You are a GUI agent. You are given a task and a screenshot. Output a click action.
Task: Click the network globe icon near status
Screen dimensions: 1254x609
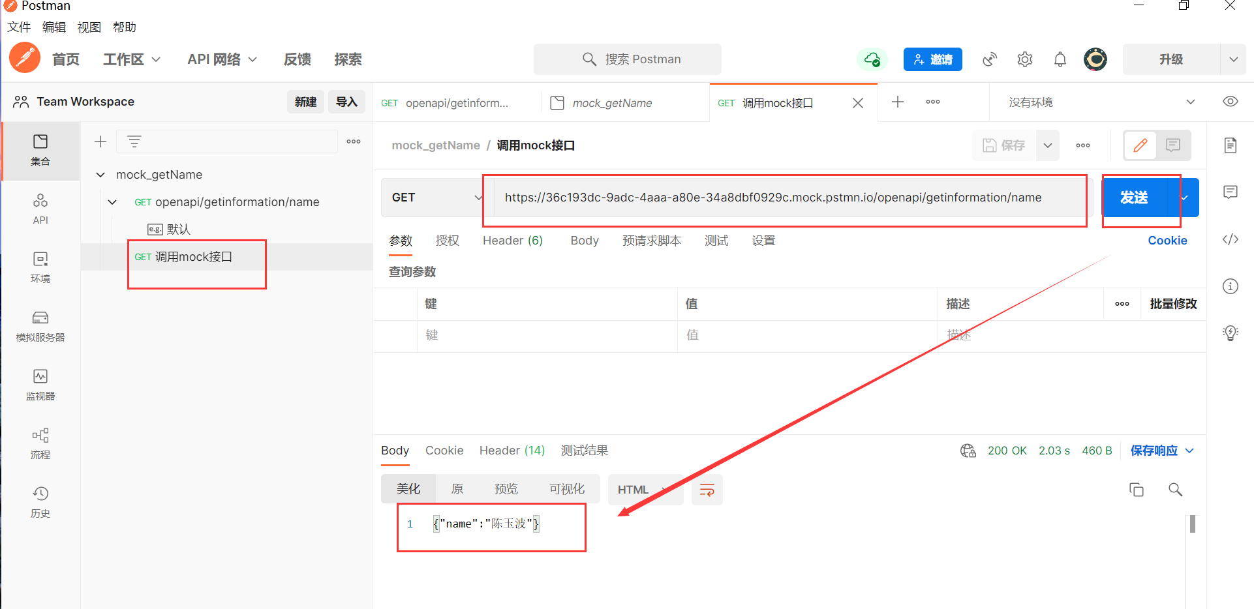pos(968,451)
